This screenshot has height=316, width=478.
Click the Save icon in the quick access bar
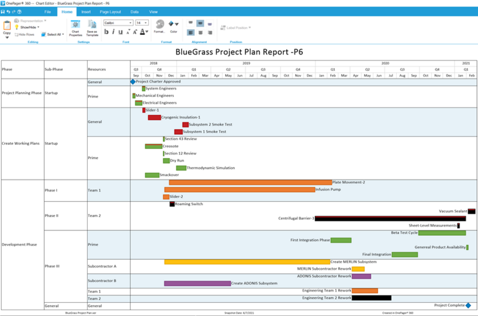pos(3,12)
